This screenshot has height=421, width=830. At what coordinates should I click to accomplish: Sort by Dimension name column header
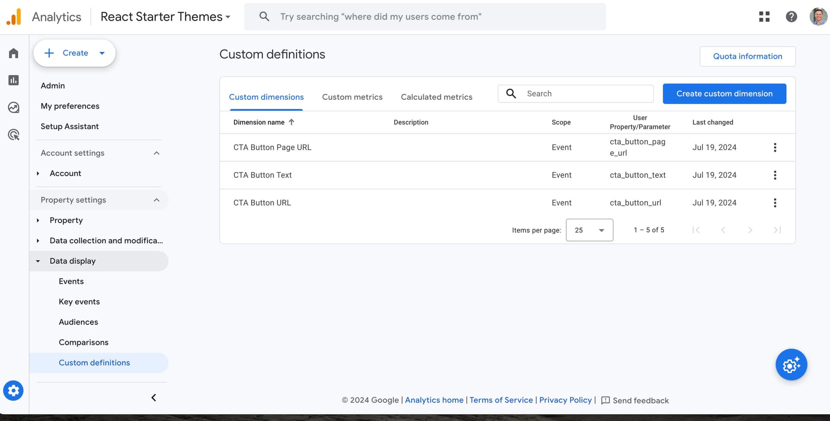point(259,122)
